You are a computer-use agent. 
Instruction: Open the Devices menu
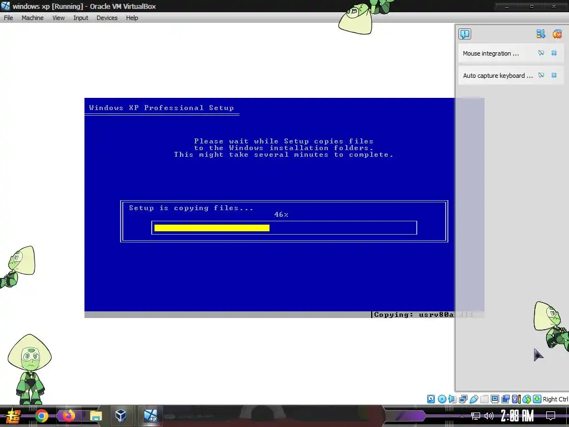[107, 18]
